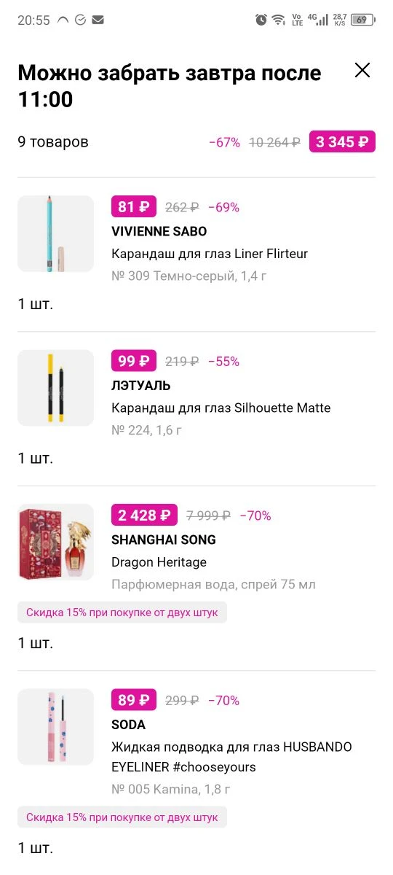This screenshot has height=875, width=393.
Task: Tap the mail notification icon
Action: tap(98, 20)
